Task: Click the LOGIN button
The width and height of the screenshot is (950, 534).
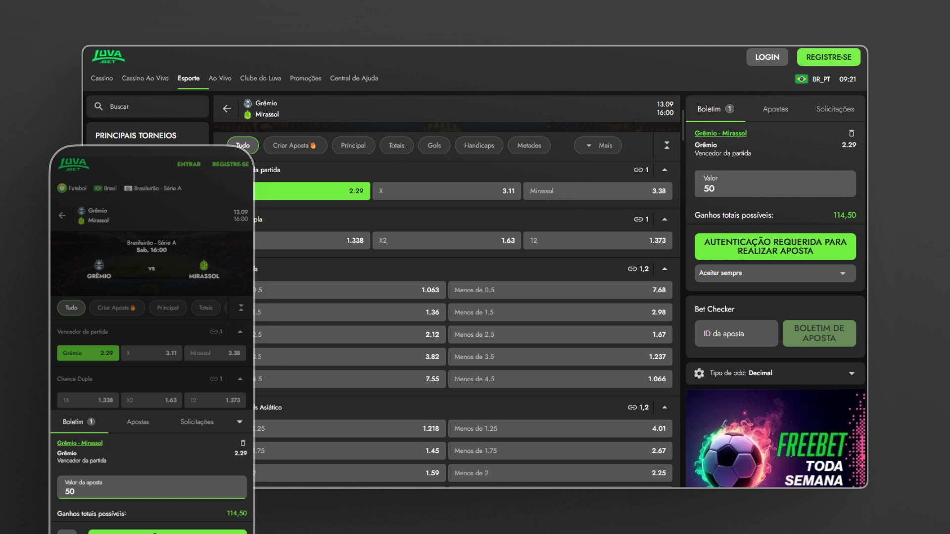Action: pos(767,57)
